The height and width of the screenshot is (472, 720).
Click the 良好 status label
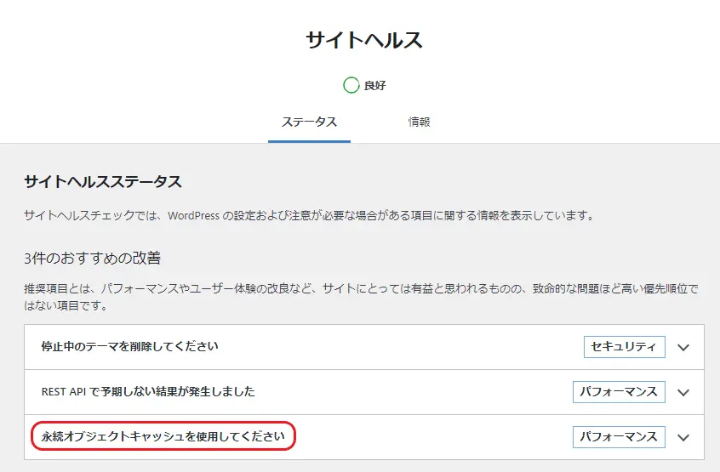[x=375, y=86]
